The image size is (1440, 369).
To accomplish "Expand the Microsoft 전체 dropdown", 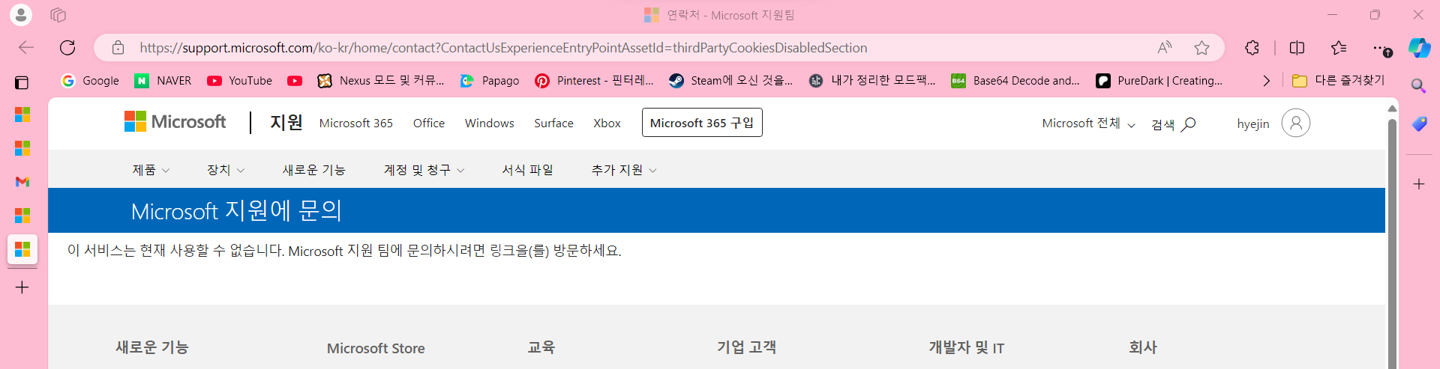I will 1089,123.
